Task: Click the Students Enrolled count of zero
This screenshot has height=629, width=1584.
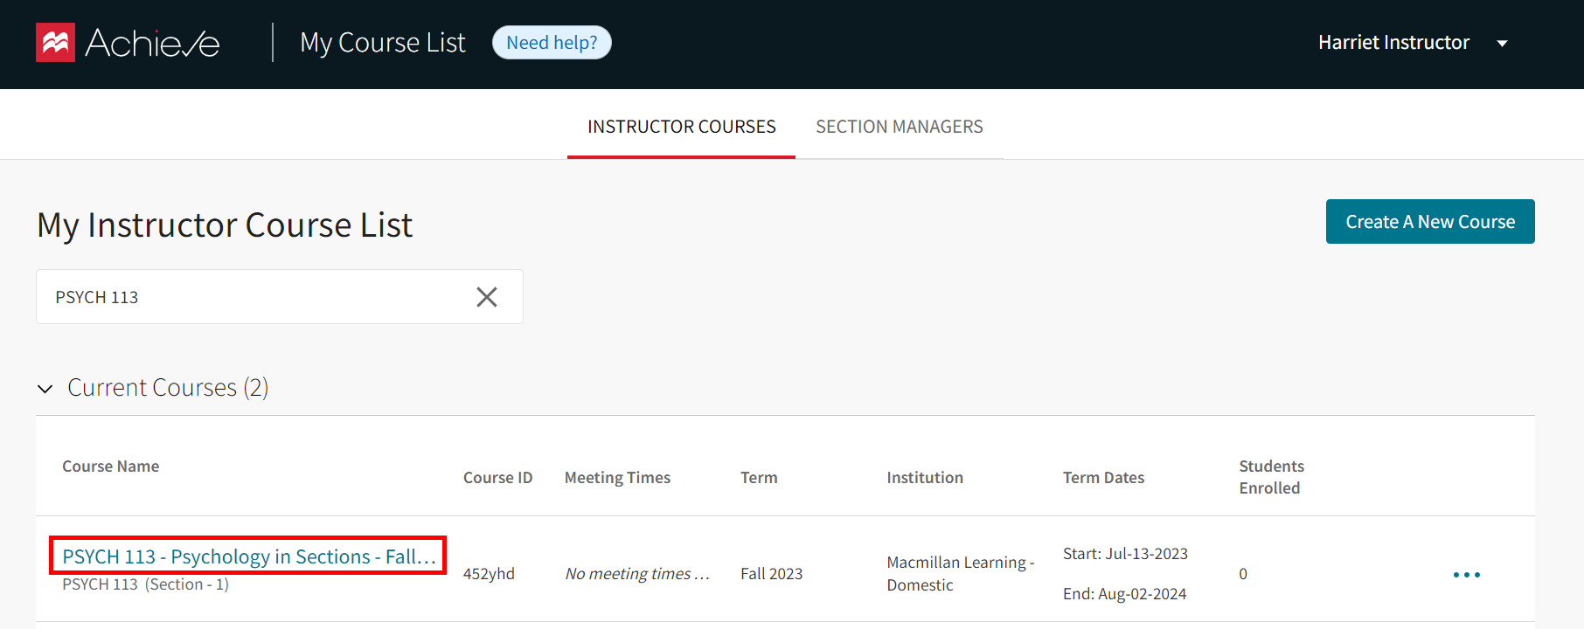Action: click(x=1243, y=574)
